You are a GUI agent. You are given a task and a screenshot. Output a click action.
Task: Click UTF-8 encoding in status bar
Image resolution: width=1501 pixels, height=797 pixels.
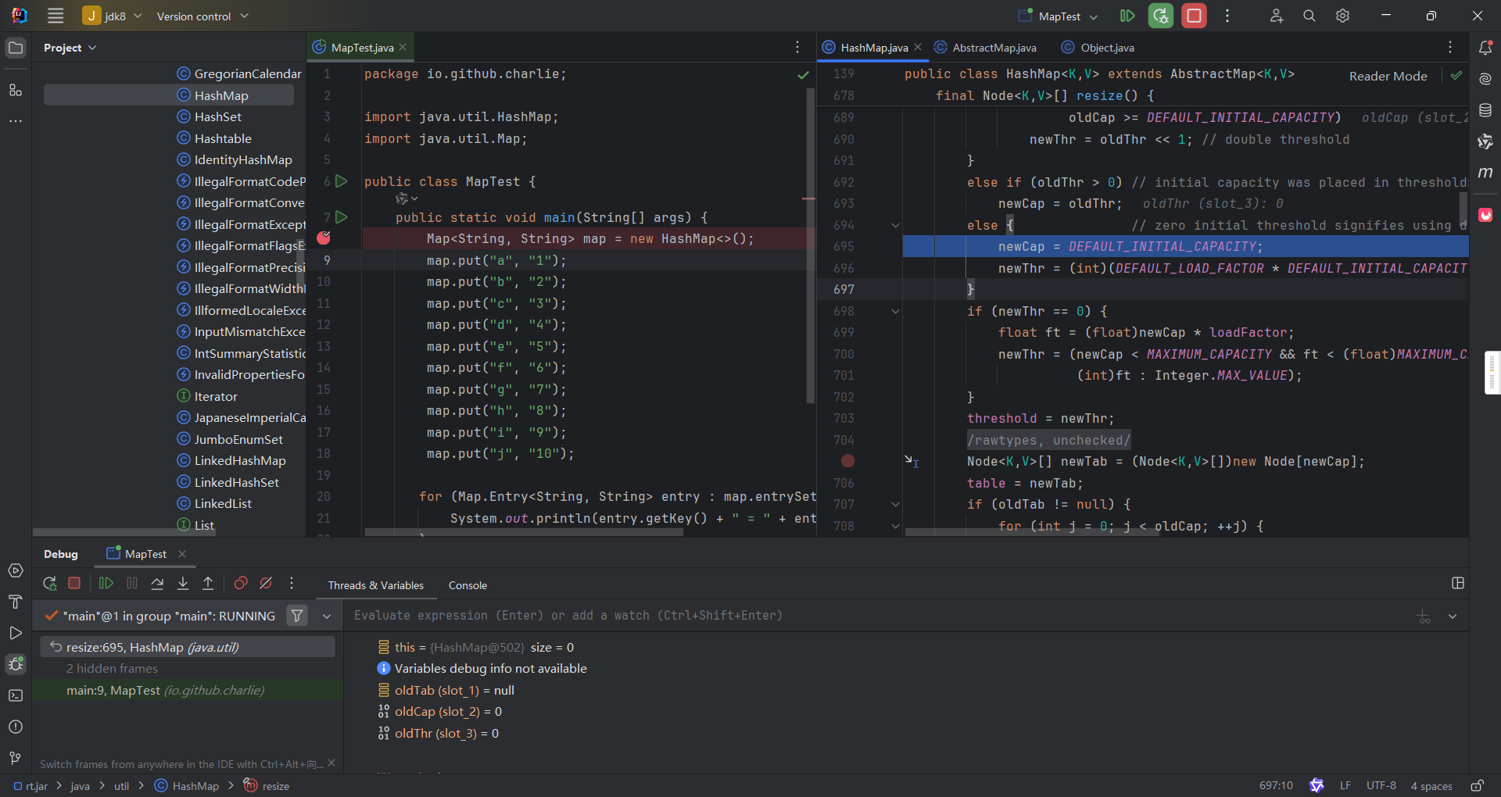click(x=1381, y=785)
